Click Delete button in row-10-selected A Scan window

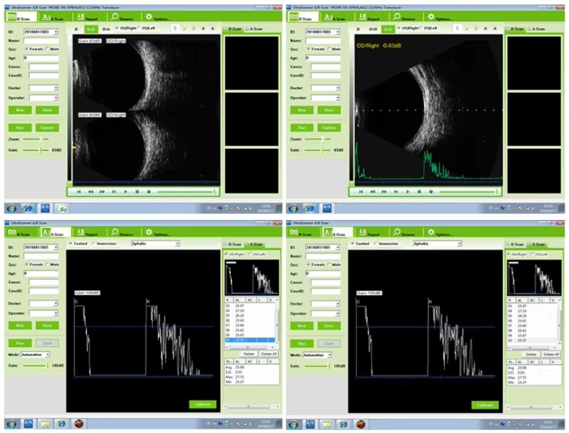click(249, 354)
